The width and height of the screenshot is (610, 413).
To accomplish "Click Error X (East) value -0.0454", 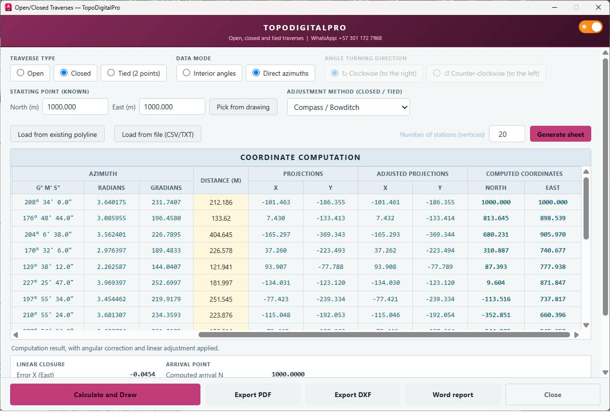I will pyautogui.click(x=143, y=374).
